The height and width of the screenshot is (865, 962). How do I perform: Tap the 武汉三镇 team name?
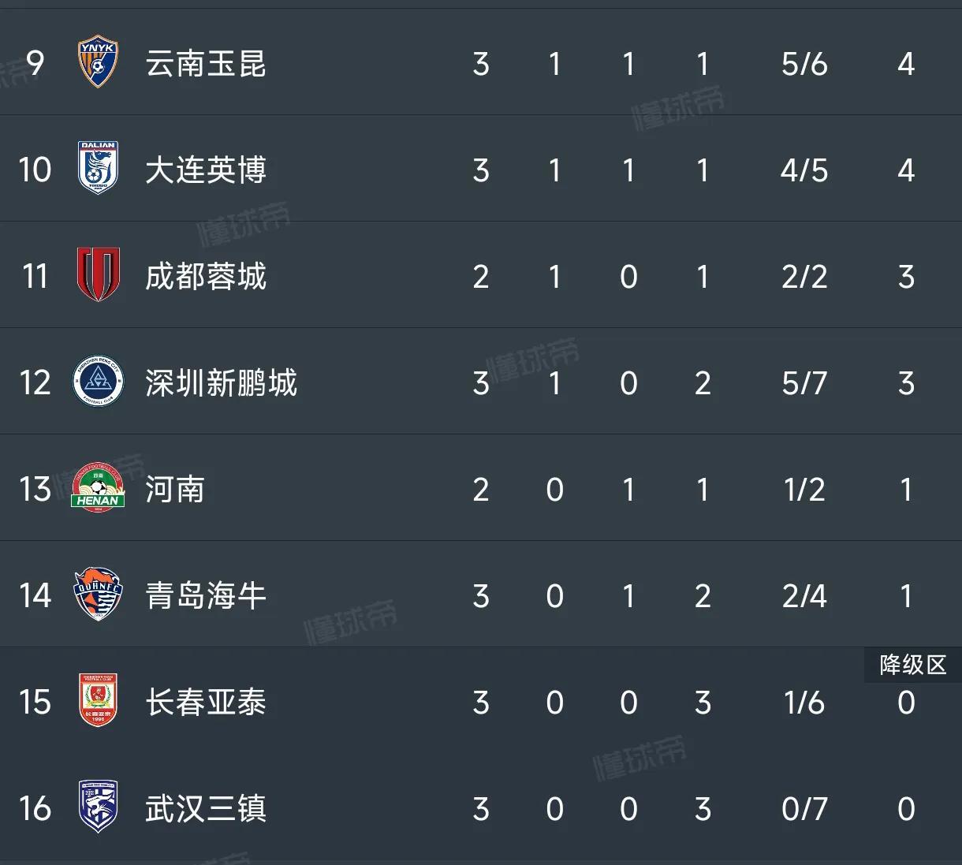tap(206, 809)
